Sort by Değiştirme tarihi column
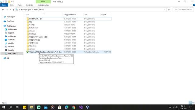Screen dimensions: 195x110 coord(70,15)
